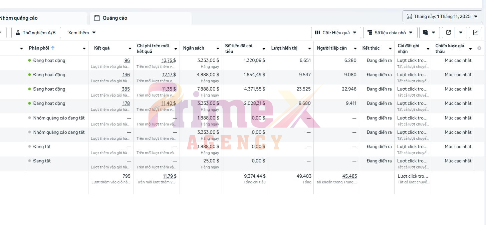This screenshot has height=225, width=486.
Task: Switch to the Nhóm quảng cáo tab
Action: (x=19, y=18)
